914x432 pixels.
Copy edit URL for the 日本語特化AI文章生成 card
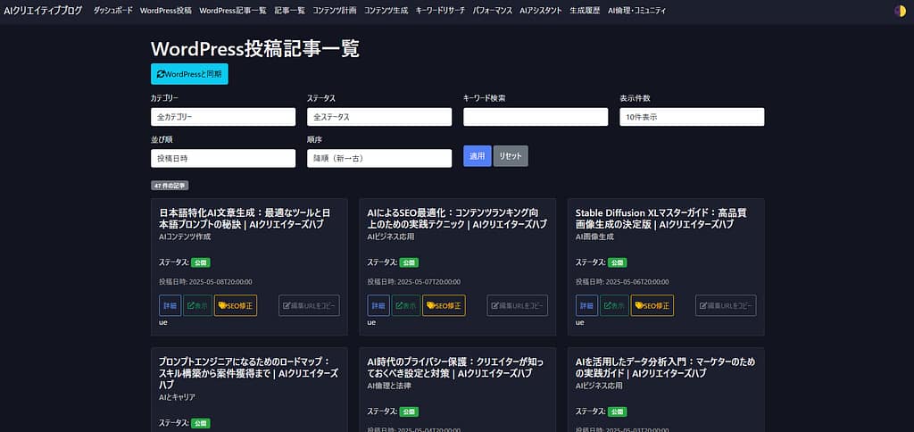[x=309, y=305]
